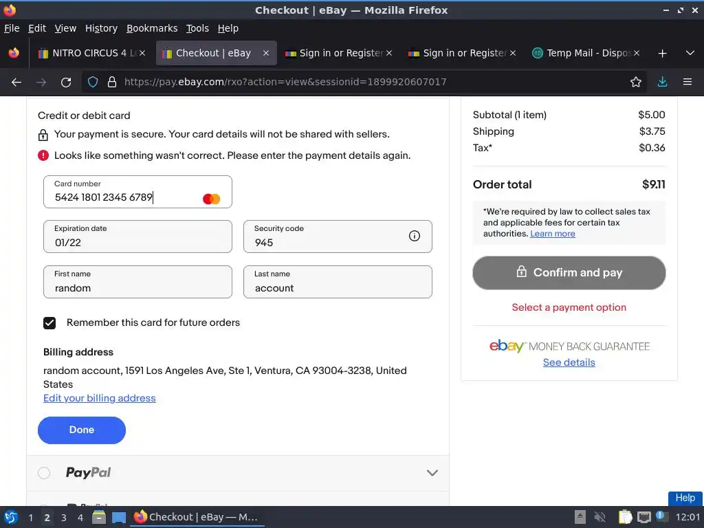Reload the current checkout page
The image size is (704, 528).
click(x=66, y=82)
